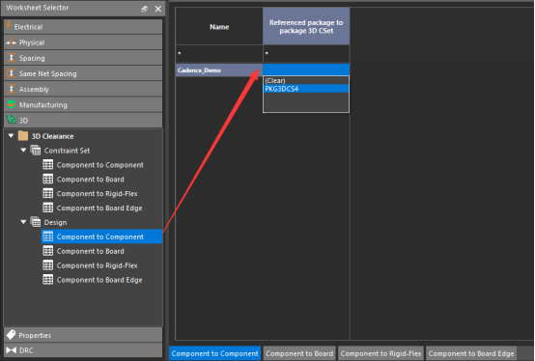Screen dimensions: 535x361
Task: Click grid icon of Design Component to Board Edge
Action: tap(47, 280)
